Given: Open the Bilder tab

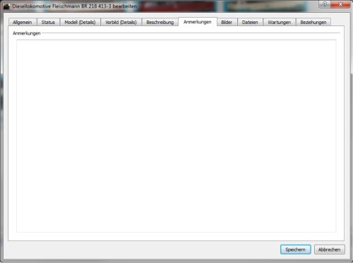Looking at the screenshot, I should pos(227,22).
